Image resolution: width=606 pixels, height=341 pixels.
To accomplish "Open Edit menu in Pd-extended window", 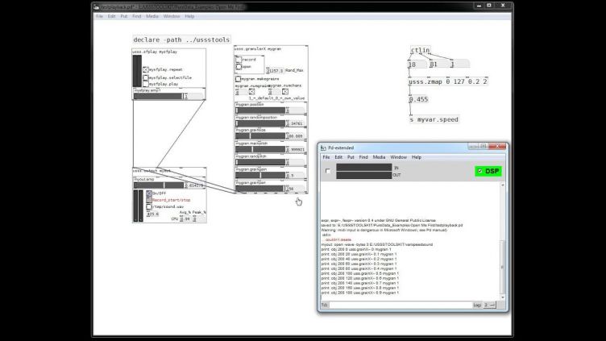I will (338, 157).
